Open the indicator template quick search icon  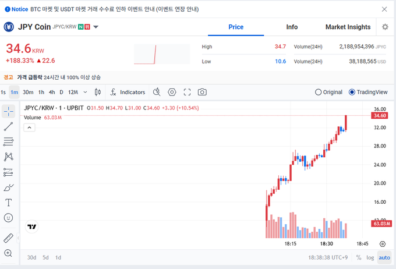pos(157,92)
